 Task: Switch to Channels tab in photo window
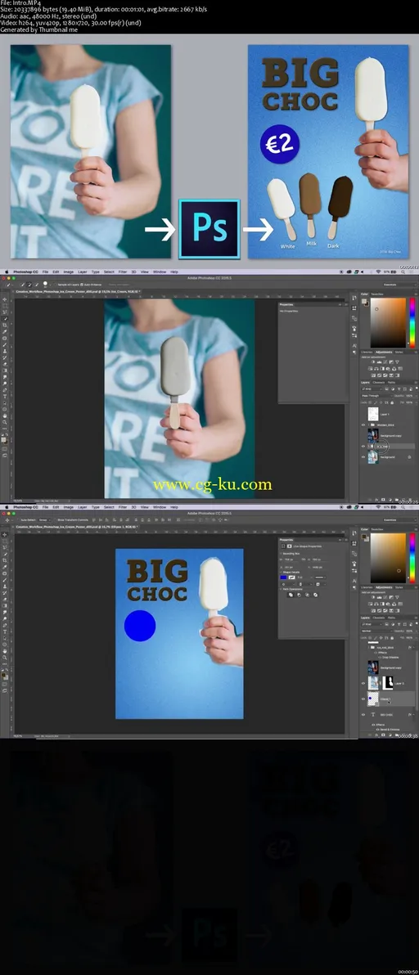[x=379, y=383]
